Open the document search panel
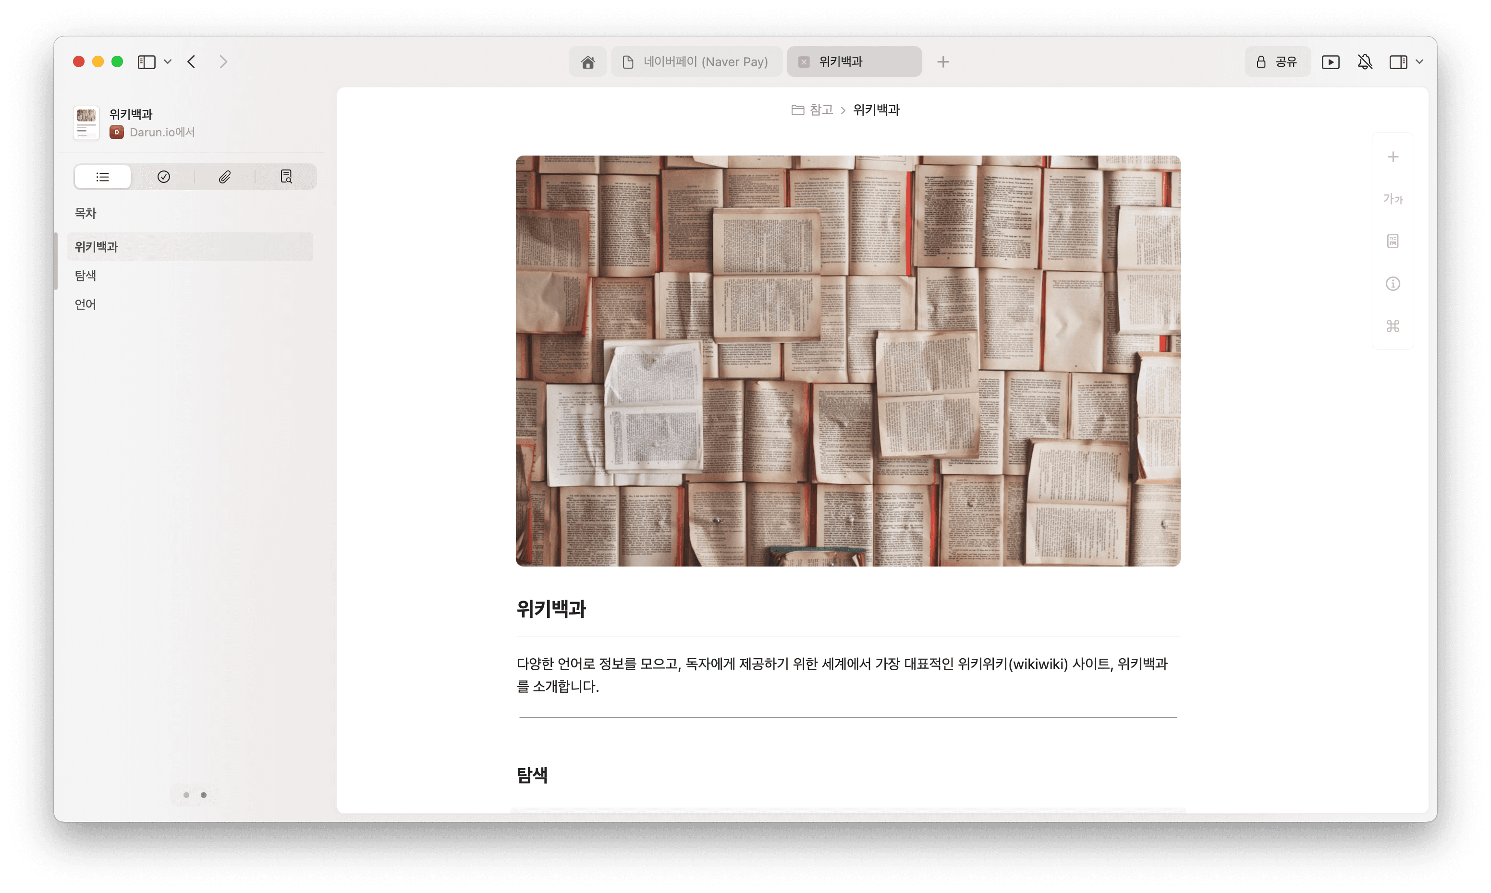 click(286, 176)
